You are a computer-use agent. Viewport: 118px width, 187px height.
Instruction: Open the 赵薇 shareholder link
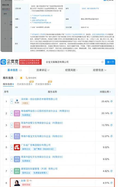(x=23, y=180)
